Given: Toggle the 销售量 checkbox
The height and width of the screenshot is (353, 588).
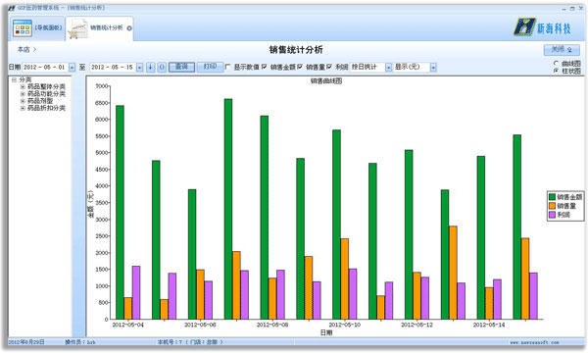Looking at the screenshot, I should click(x=300, y=67).
